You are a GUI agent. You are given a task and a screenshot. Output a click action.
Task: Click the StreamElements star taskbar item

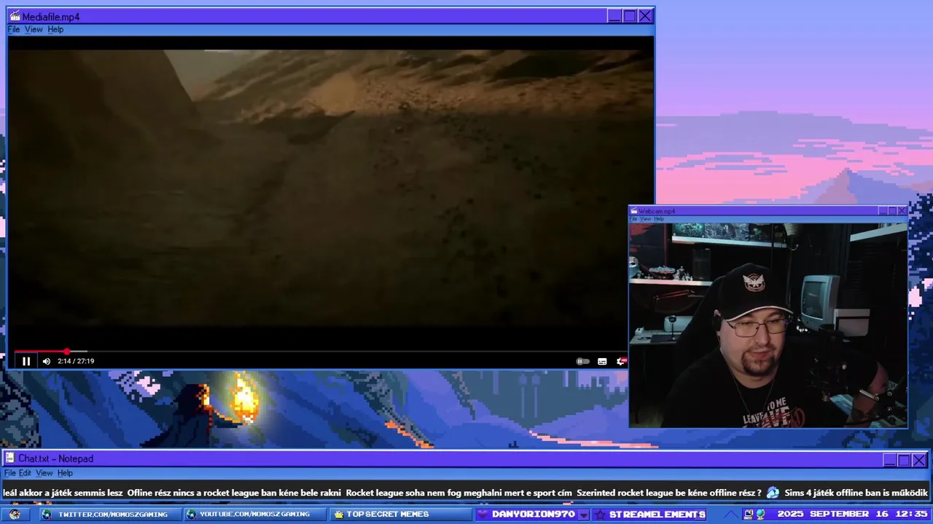tap(649, 515)
